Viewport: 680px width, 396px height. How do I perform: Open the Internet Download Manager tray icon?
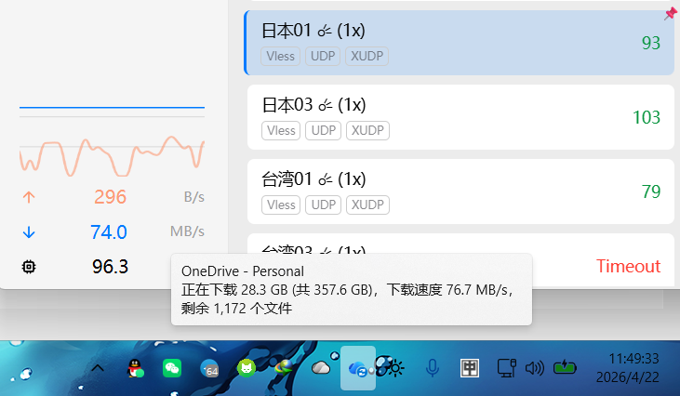coord(284,368)
